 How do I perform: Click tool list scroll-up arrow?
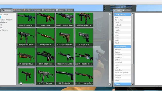(x=132, y=14)
